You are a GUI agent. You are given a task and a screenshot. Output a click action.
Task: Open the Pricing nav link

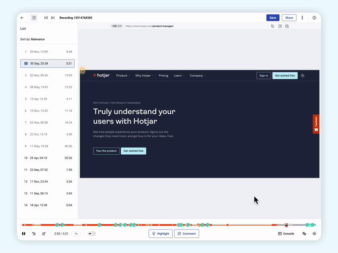[x=164, y=76]
